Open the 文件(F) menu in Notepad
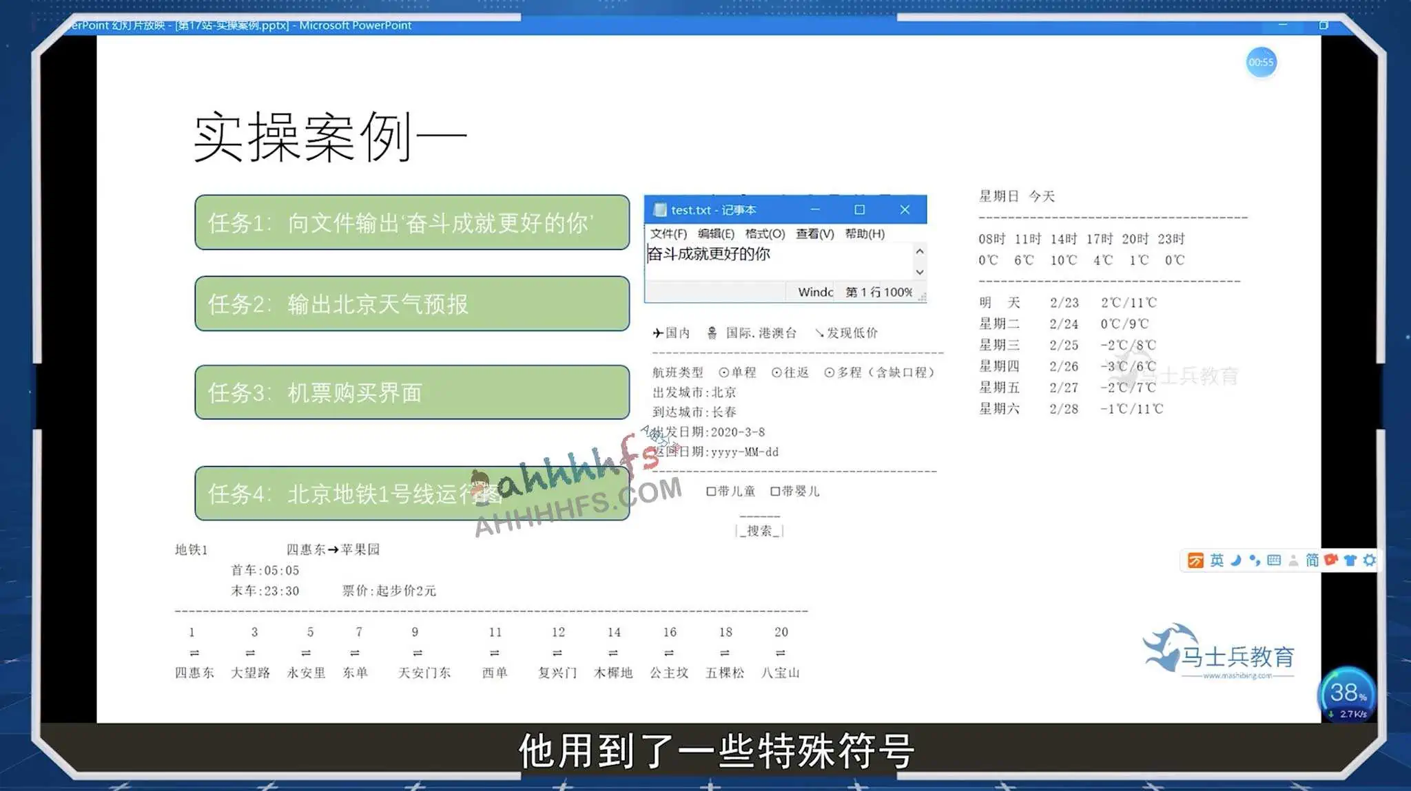The width and height of the screenshot is (1411, 791). coord(668,234)
